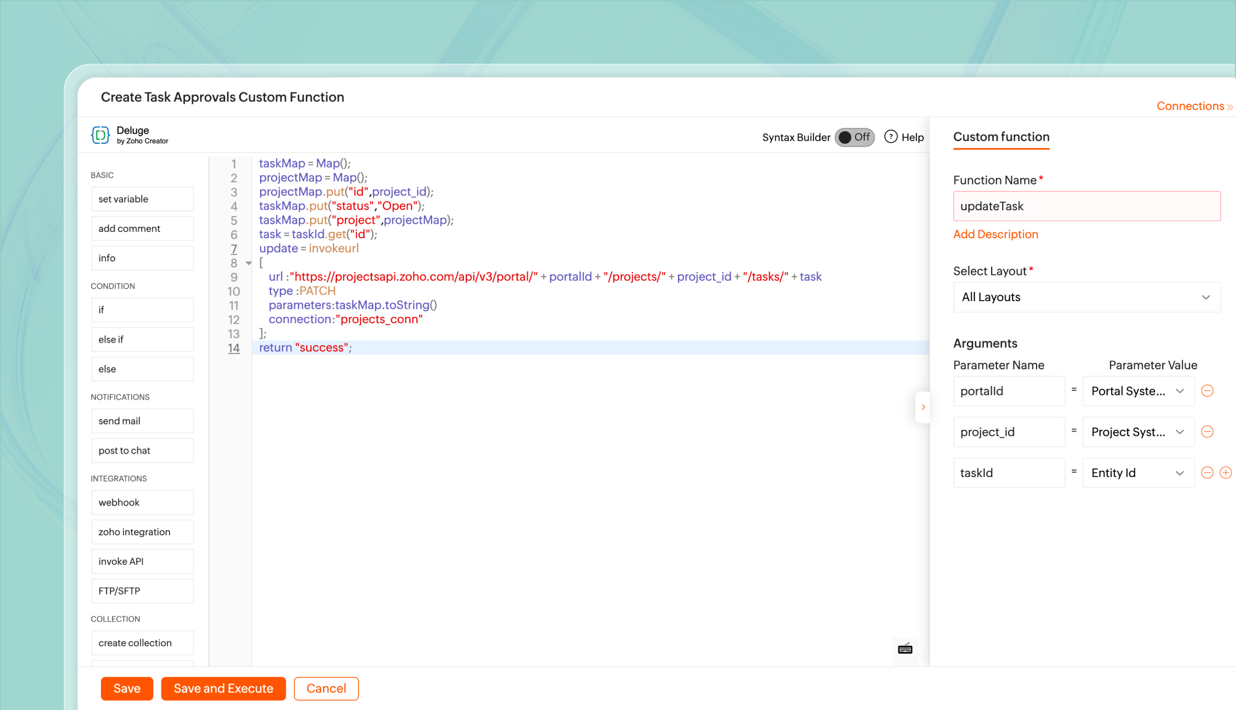Screen dimensions: 1236x710
Task: Click the Cancel button
Action: pyautogui.click(x=326, y=688)
